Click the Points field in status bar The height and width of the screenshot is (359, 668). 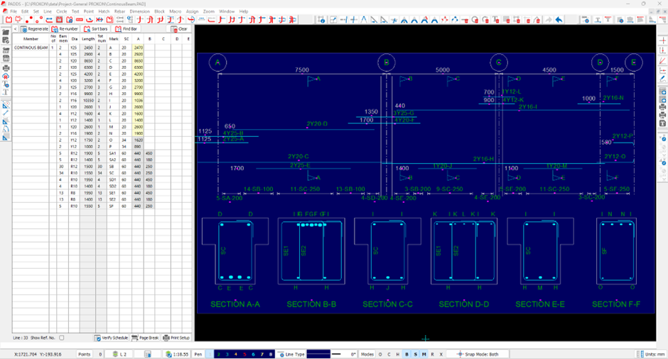tap(85, 354)
